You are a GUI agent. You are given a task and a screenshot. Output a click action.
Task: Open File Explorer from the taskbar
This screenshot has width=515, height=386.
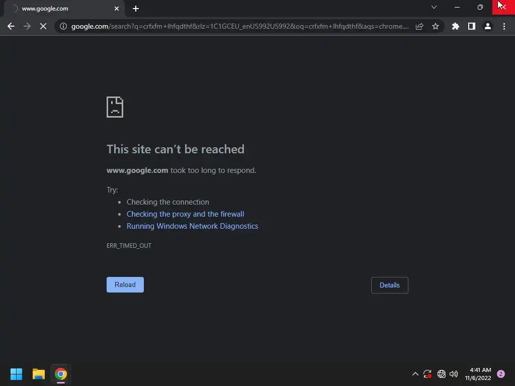[x=39, y=374]
